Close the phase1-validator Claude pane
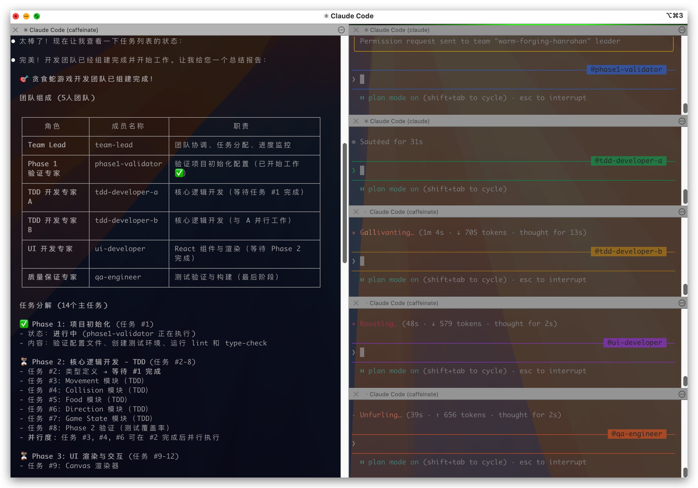The image size is (698, 488). (356, 30)
